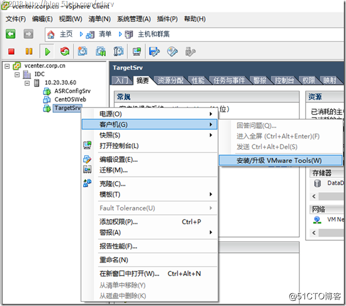Click the floppy connect toolbar icon
Image resolution: width=346 pixels, height=306 pixels.
[x=154, y=51]
